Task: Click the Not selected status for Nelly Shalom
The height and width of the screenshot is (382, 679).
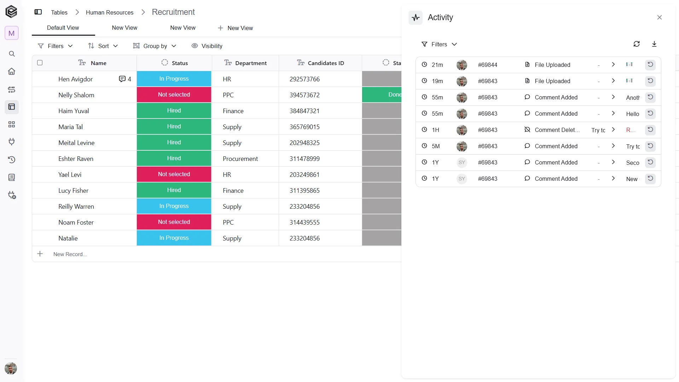Action: click(174, 94)
